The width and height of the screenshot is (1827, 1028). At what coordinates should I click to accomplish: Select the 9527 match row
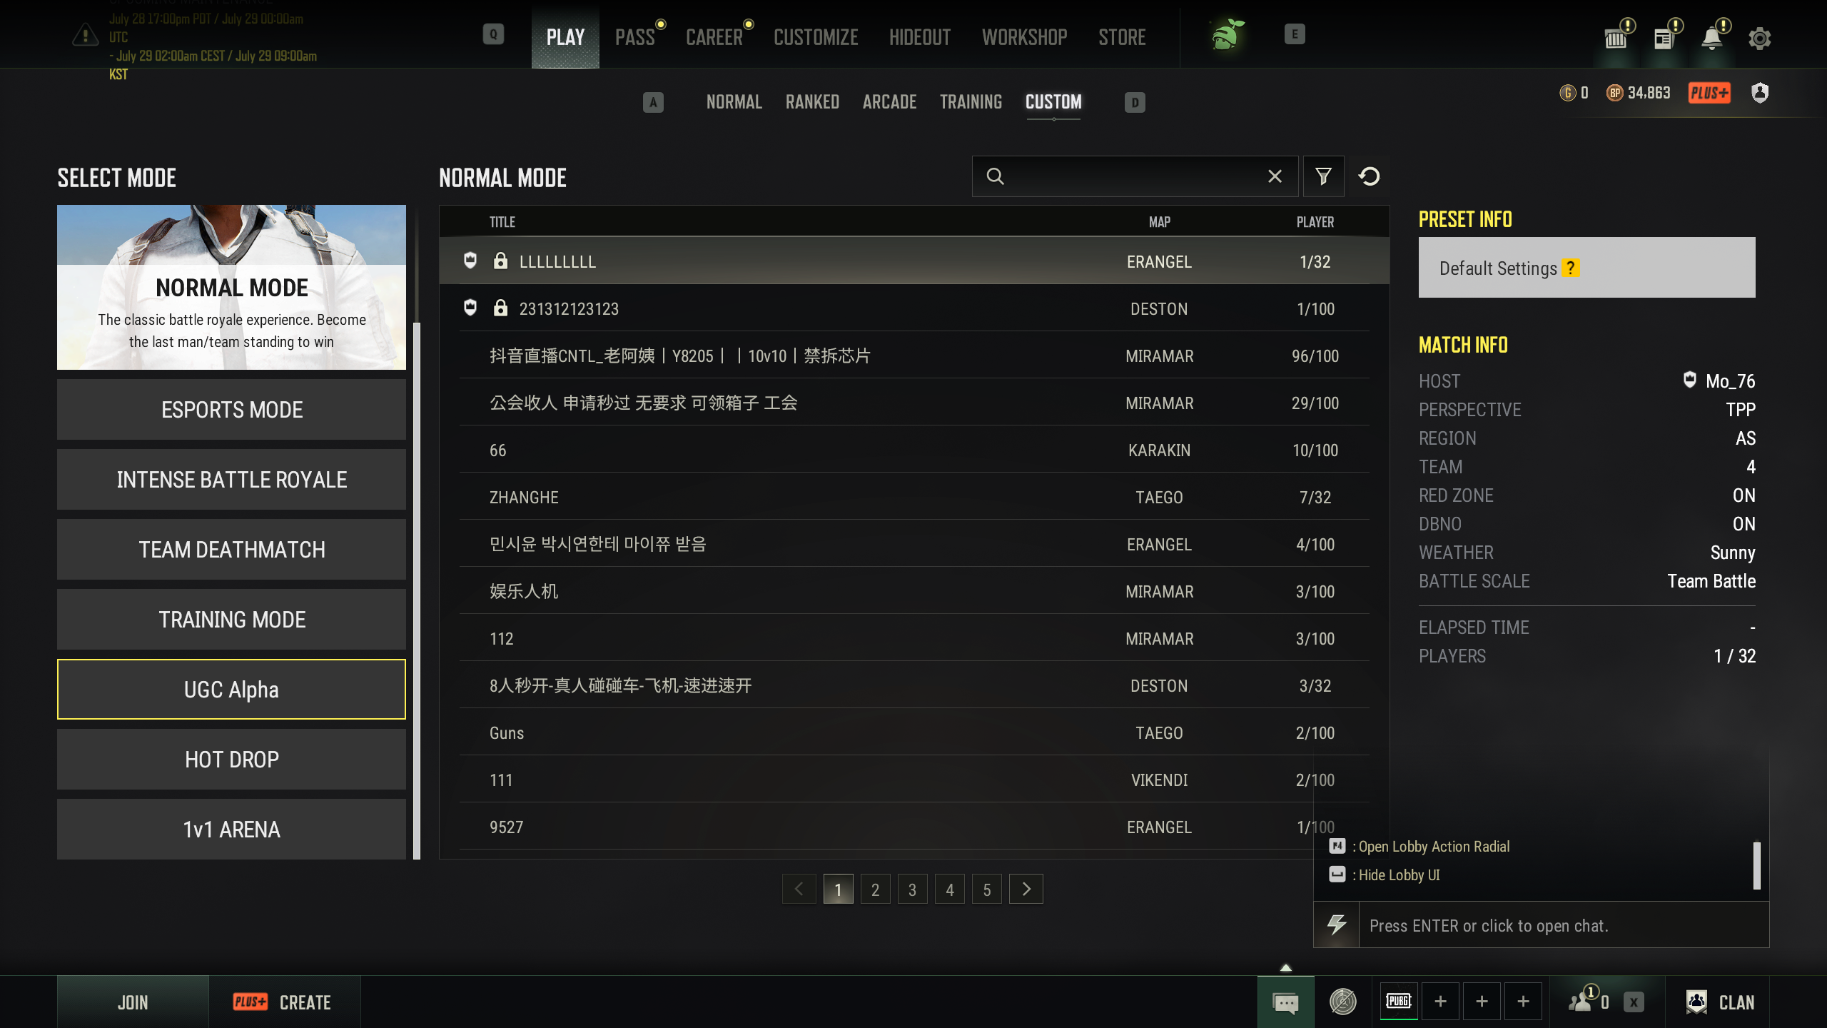click(x=914, y=827)
